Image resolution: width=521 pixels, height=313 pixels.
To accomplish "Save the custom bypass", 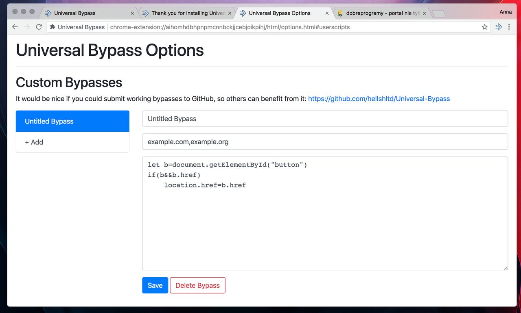I will [x=155, y=285].
